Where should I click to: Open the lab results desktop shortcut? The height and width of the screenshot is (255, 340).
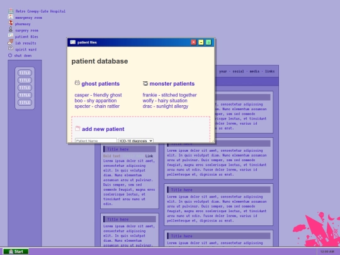pos(22,43)
